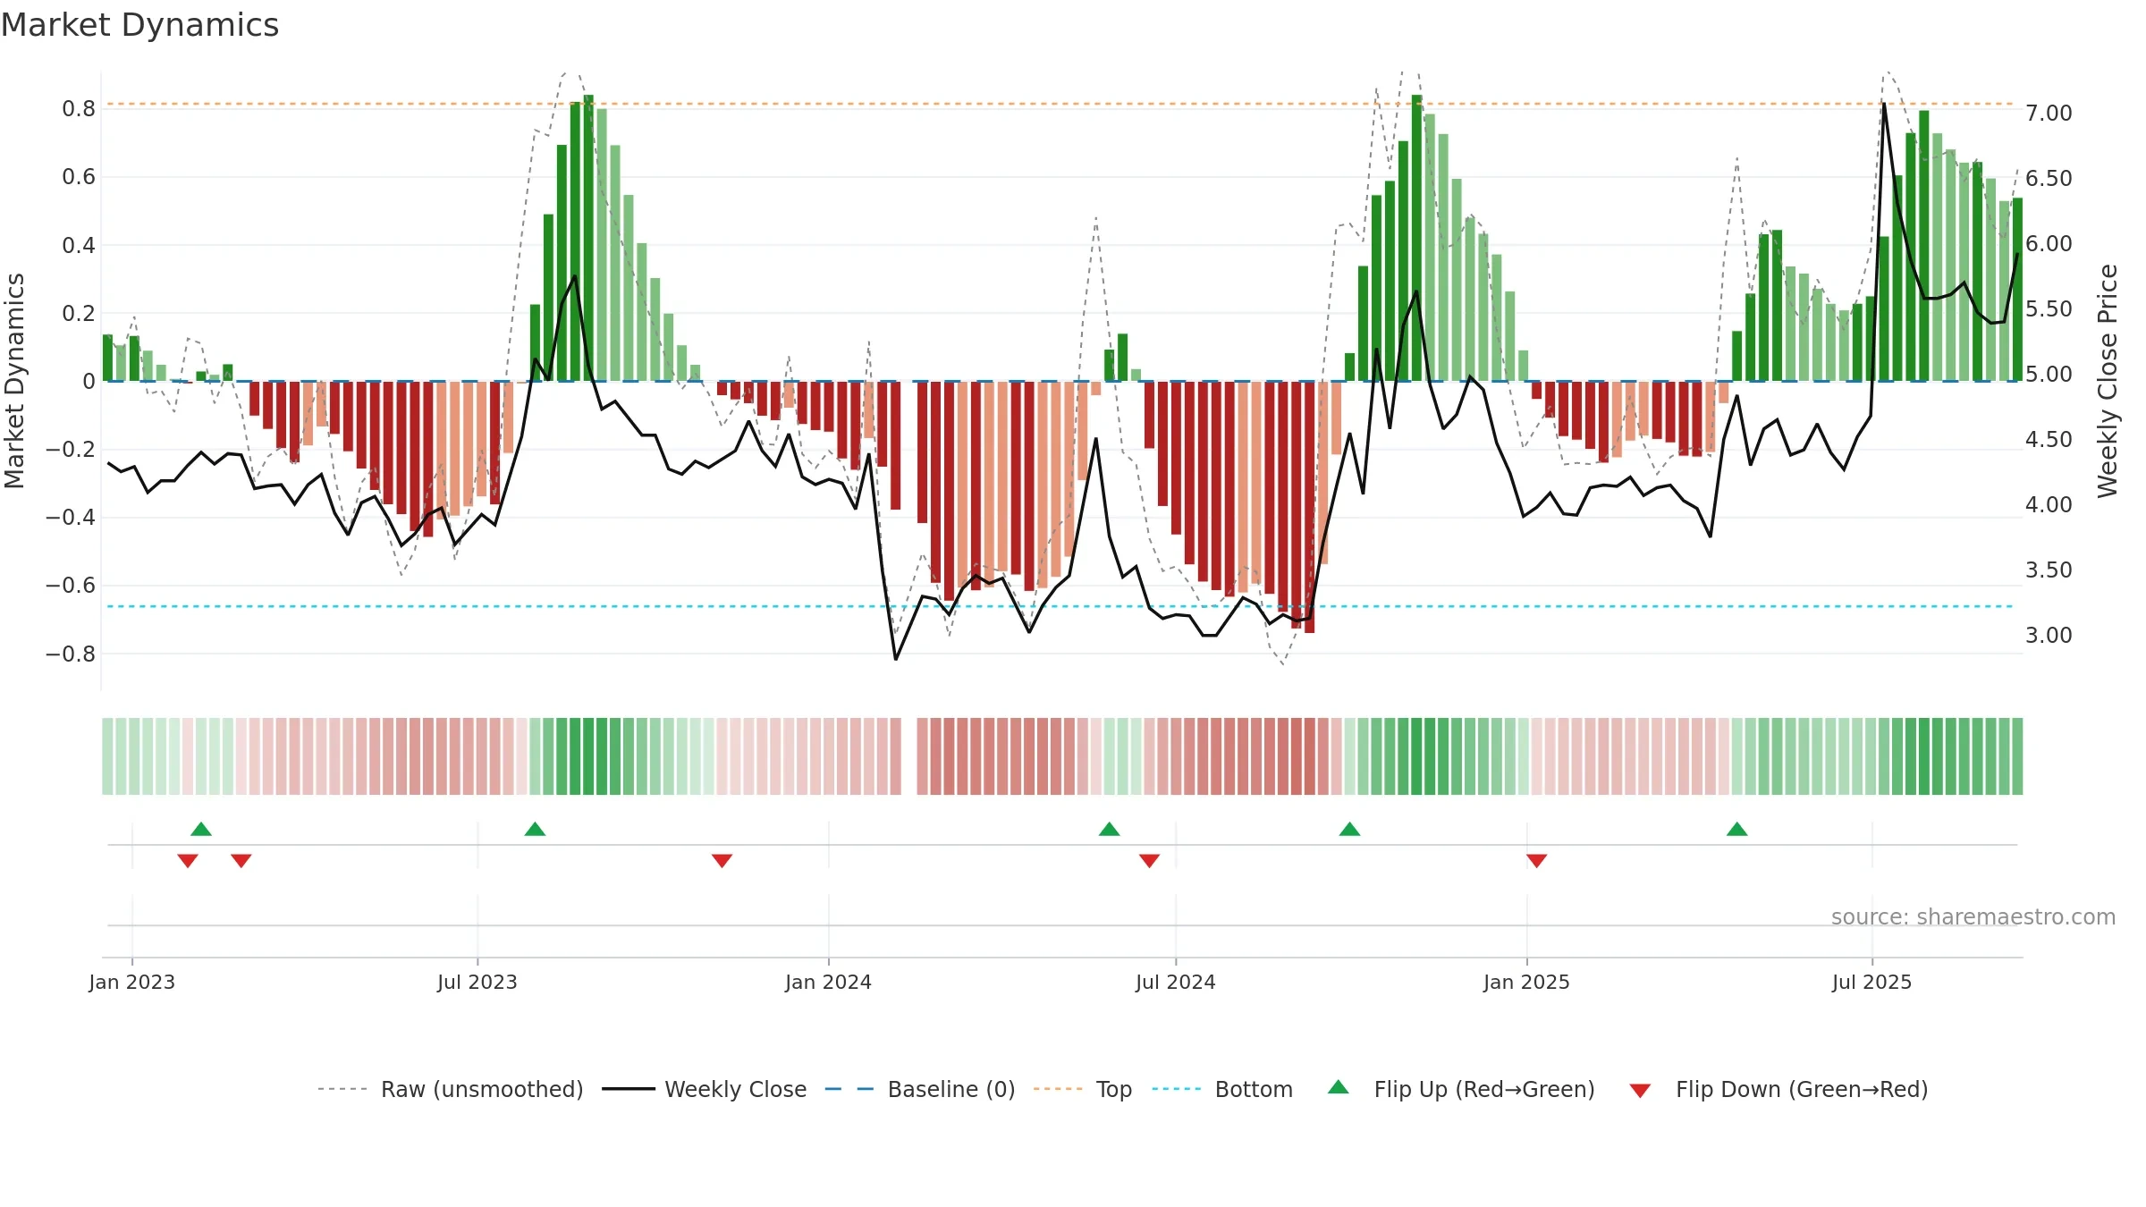Image resolution: width=2146 pixels, height=1207 pixels.
Task: Click the 7.00 price-axis tick label
Action: [x=2049, y=114]
